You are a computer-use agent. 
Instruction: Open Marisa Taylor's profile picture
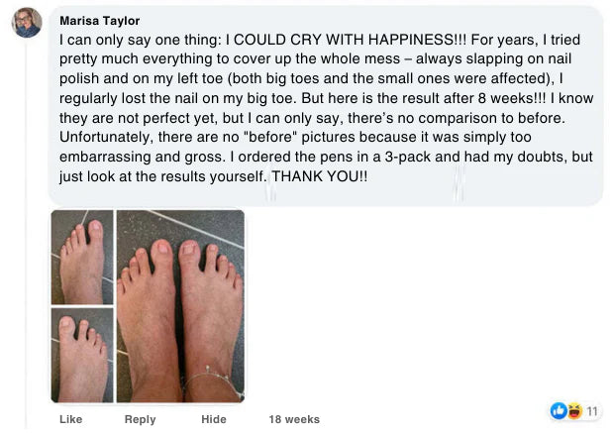(x=27, y=23)
